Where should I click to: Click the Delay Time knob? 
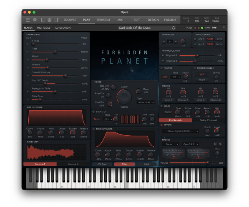coord(178,112)
